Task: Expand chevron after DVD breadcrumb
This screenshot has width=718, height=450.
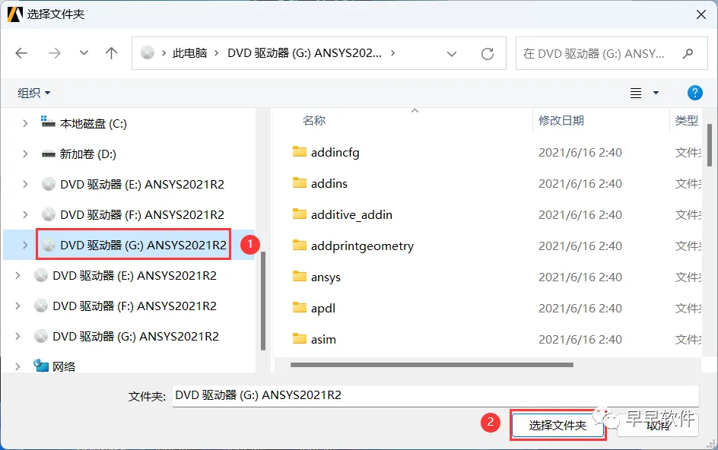Action: tap(393, 53)
